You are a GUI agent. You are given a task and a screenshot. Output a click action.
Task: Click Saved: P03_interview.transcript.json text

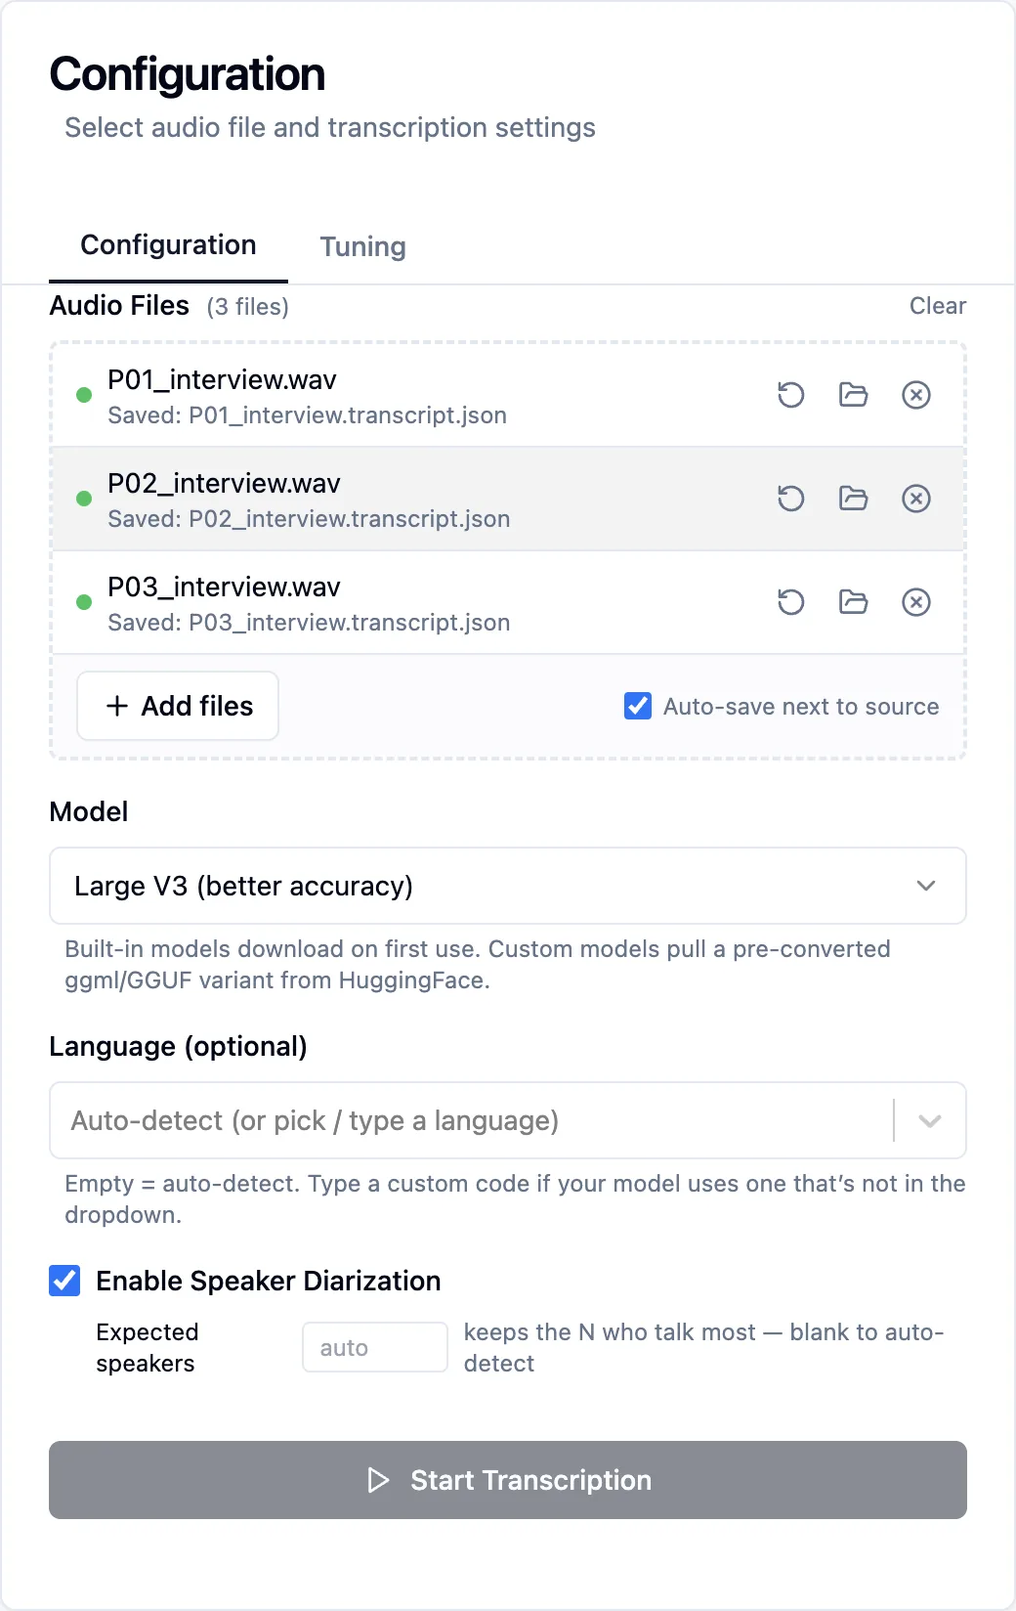(309, 623)
